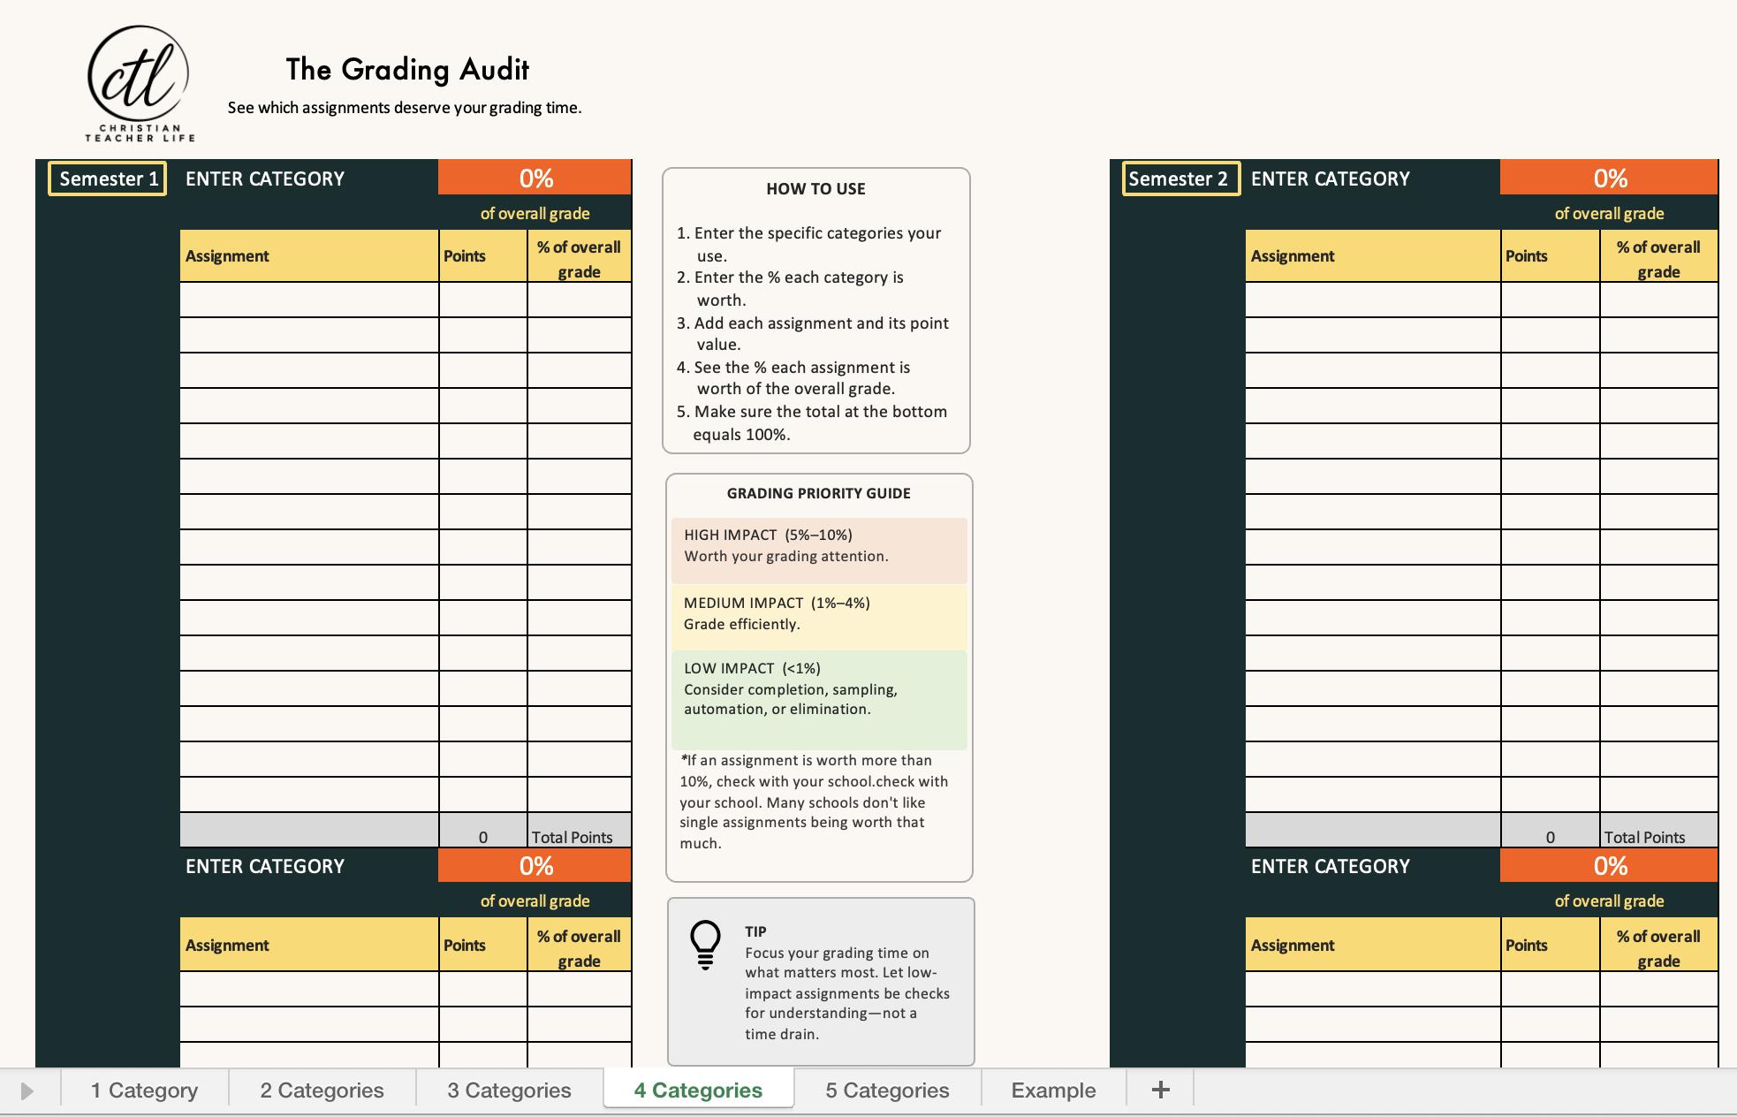This screenshot has width=1737, height=1117.
Task: Click the HOW TO USE heading
Action: pos(815,189)
